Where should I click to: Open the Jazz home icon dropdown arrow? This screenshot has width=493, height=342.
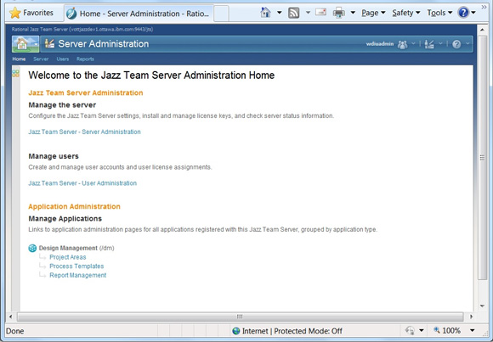point(37,44)
